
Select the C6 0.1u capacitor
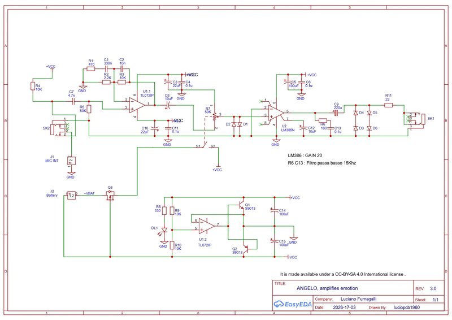click(x=301, y=82)
